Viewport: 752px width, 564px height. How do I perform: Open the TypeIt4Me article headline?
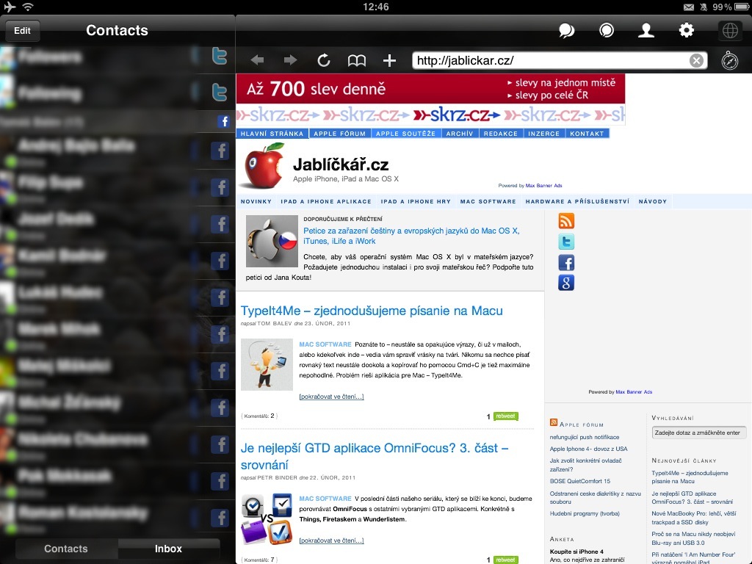point(372,311)
